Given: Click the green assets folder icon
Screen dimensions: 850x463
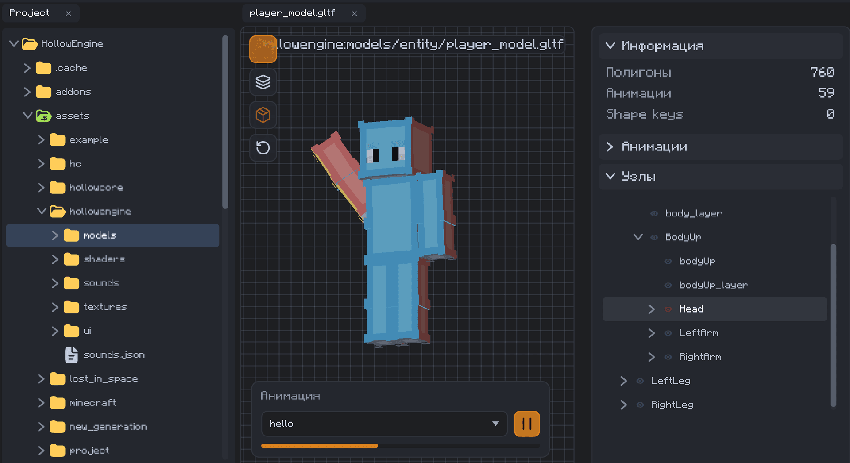Looking at the screenshot, I should click(43, 116).
